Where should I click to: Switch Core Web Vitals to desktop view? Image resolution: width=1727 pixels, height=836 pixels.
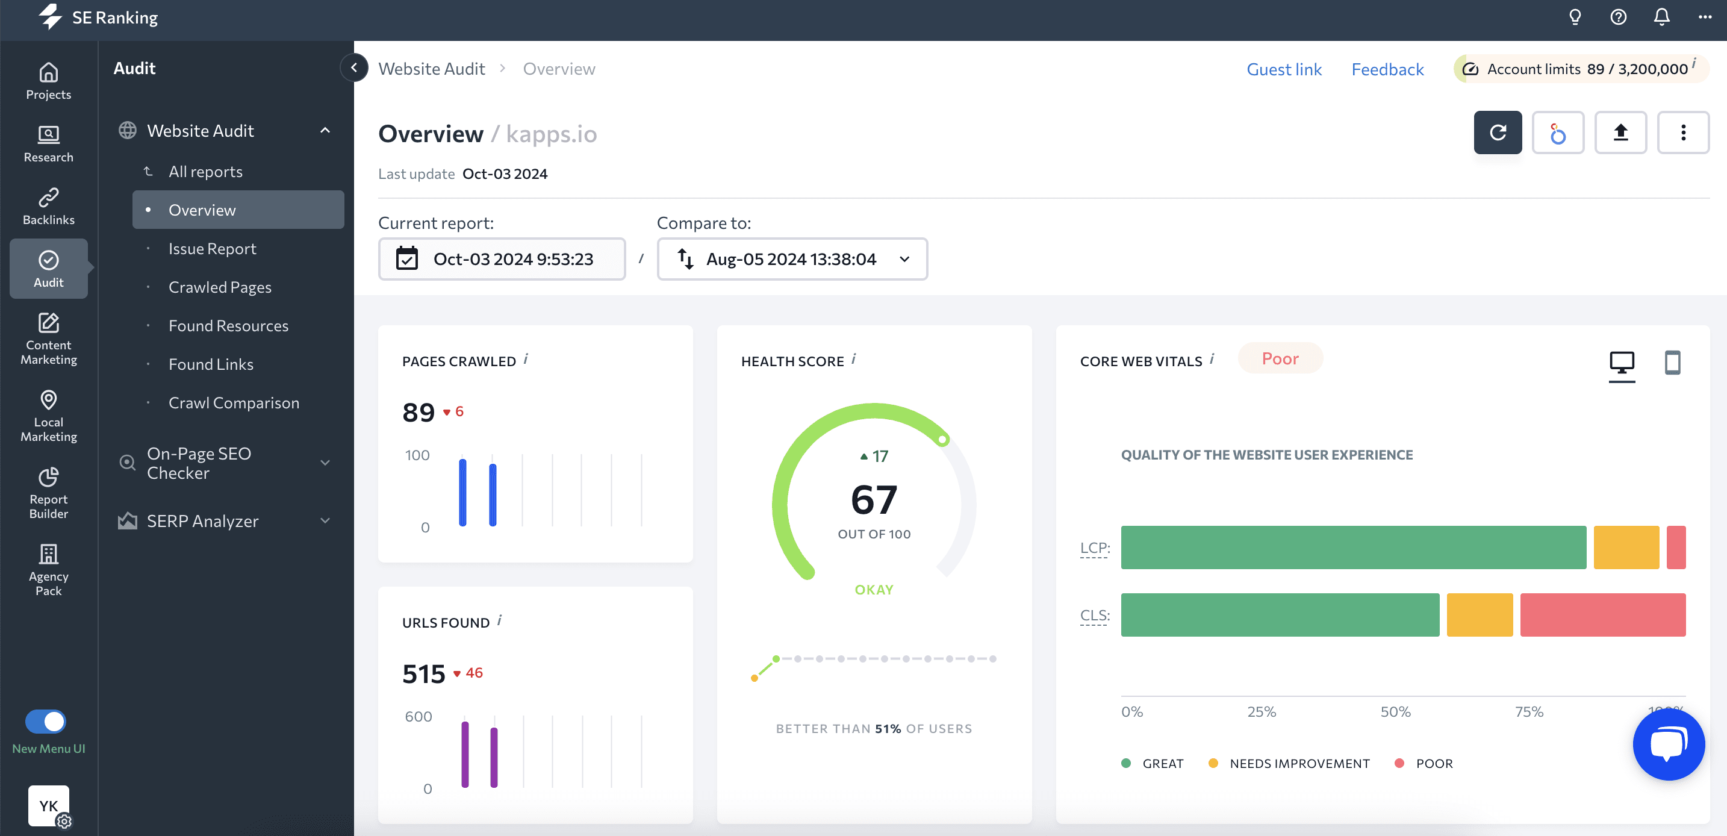tap(1622, 363)
